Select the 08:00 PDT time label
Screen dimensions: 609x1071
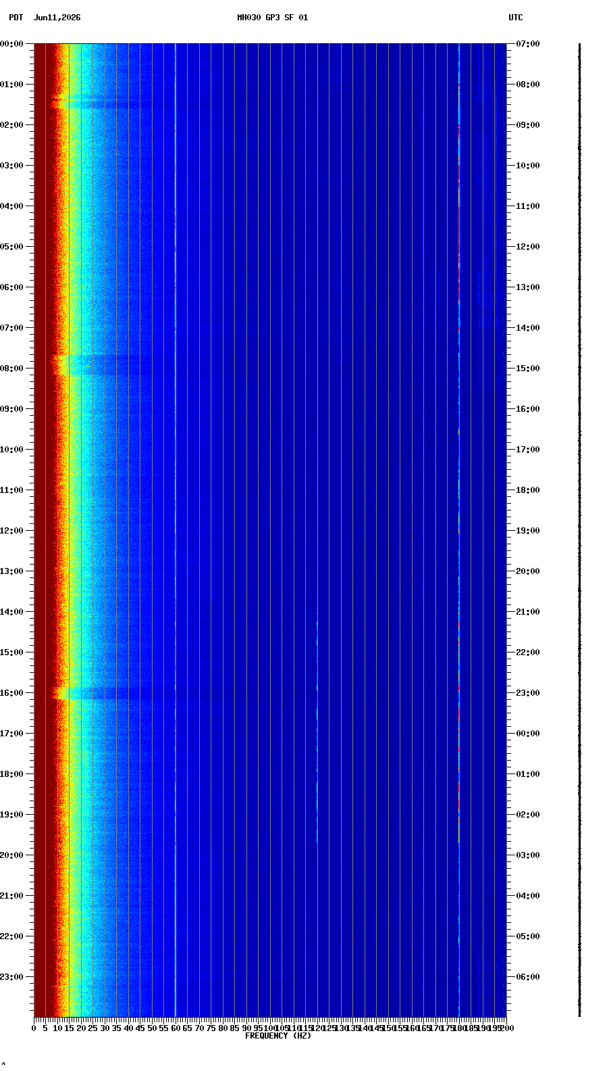click(11, 368)
